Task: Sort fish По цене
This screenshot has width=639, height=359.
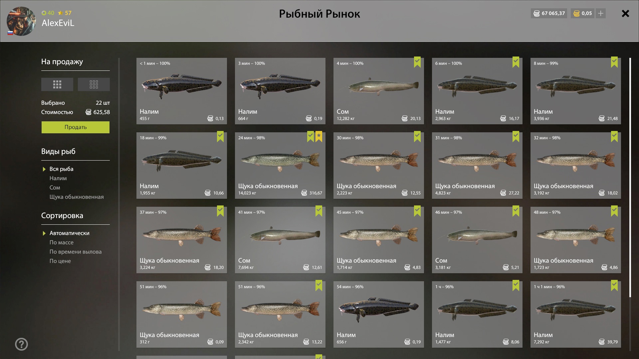Action: (60, 261)
